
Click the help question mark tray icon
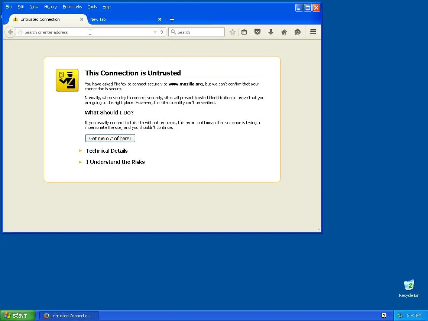pos(384,316)
